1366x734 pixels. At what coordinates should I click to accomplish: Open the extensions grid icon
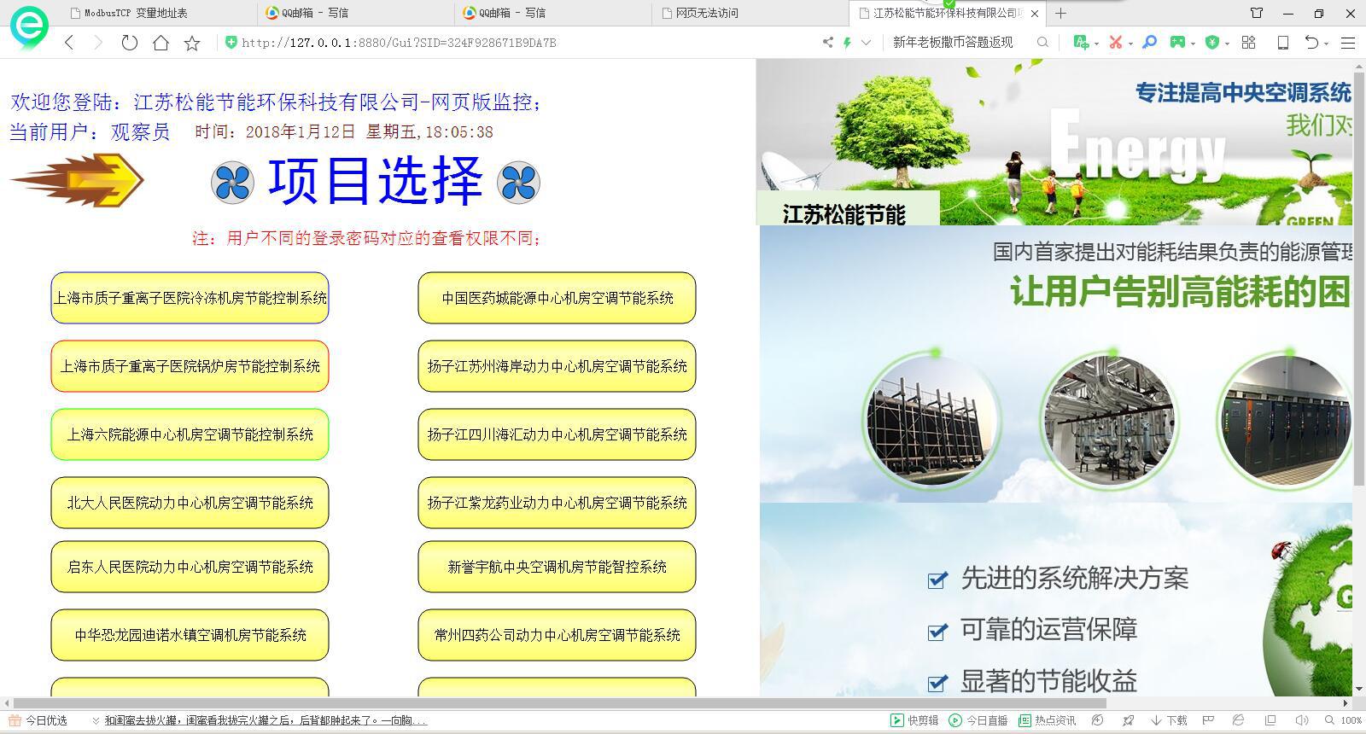1248,42
